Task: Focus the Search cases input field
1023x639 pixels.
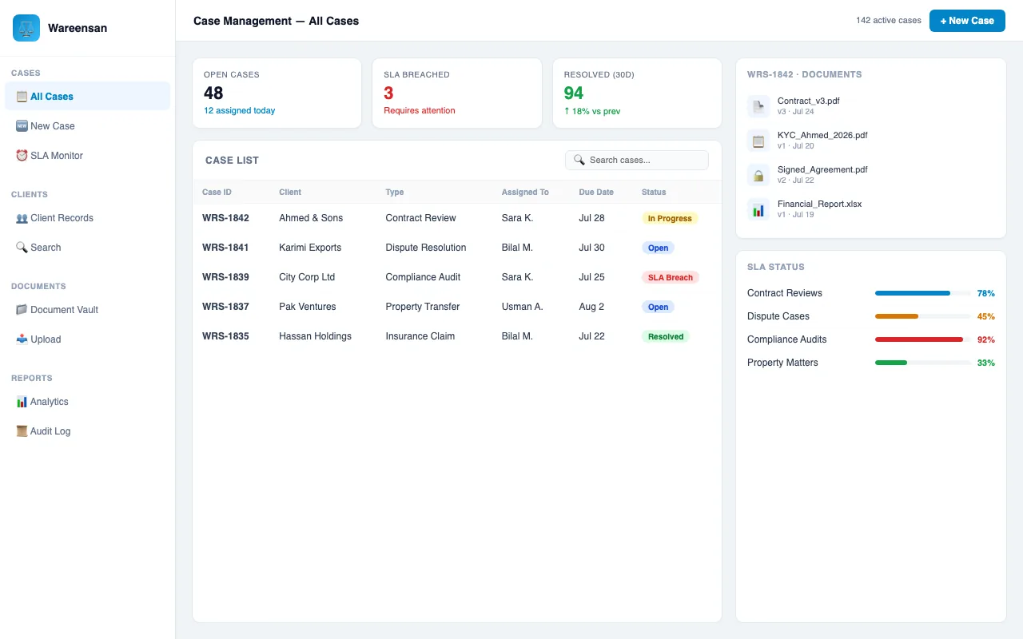Action: (637, 161)
